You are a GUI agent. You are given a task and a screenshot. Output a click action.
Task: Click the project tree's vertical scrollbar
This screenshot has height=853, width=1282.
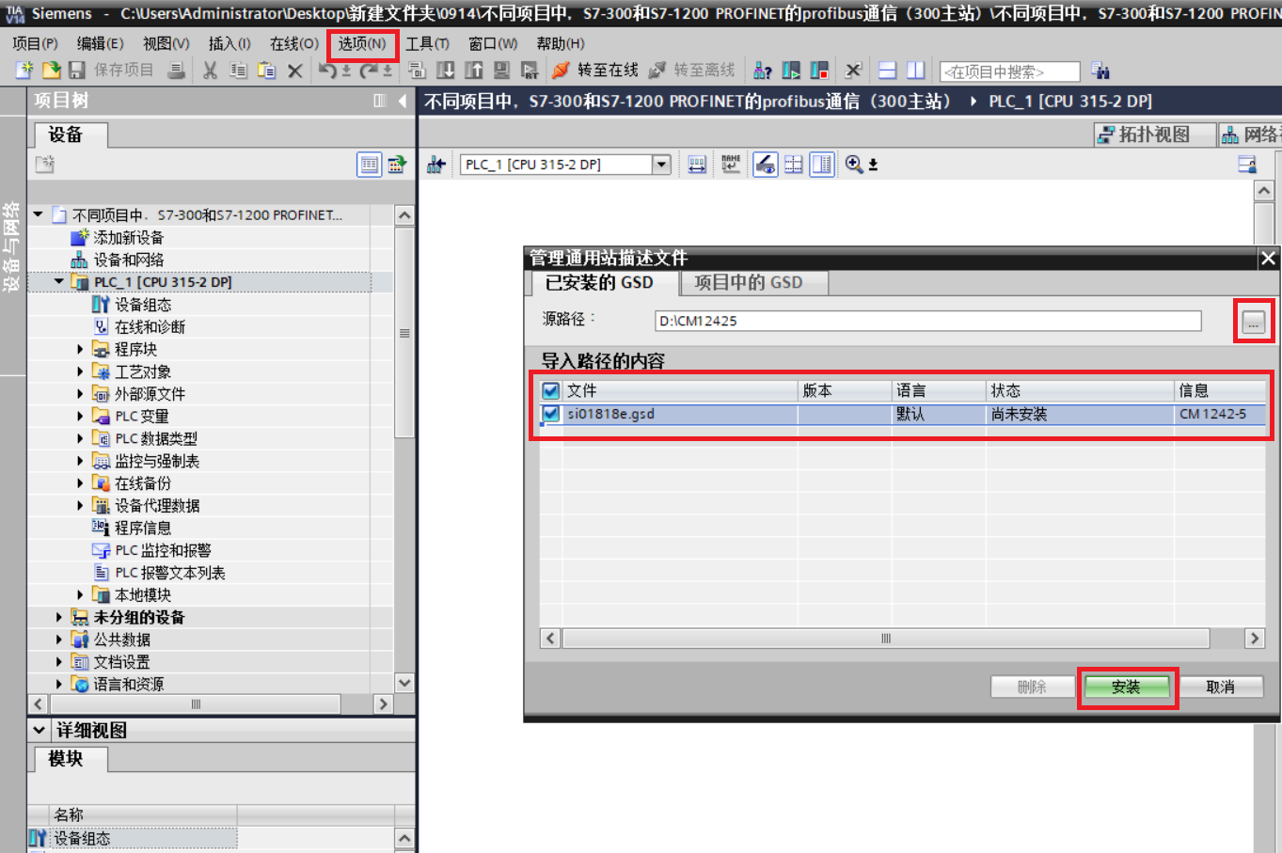404,333
